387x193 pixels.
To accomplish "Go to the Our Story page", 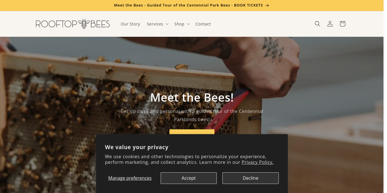I will coord(130,24).
